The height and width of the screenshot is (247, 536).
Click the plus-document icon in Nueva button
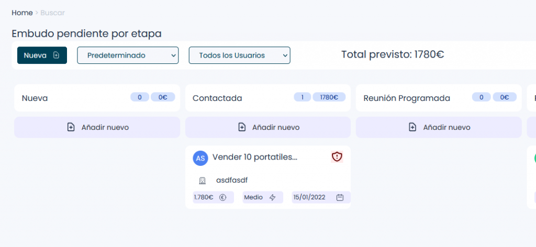(x=57, y=55)
